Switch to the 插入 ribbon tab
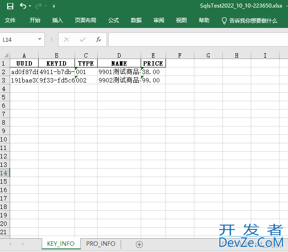Image resolution: width=288 pixels, height=252 pixels. point(58,20)
